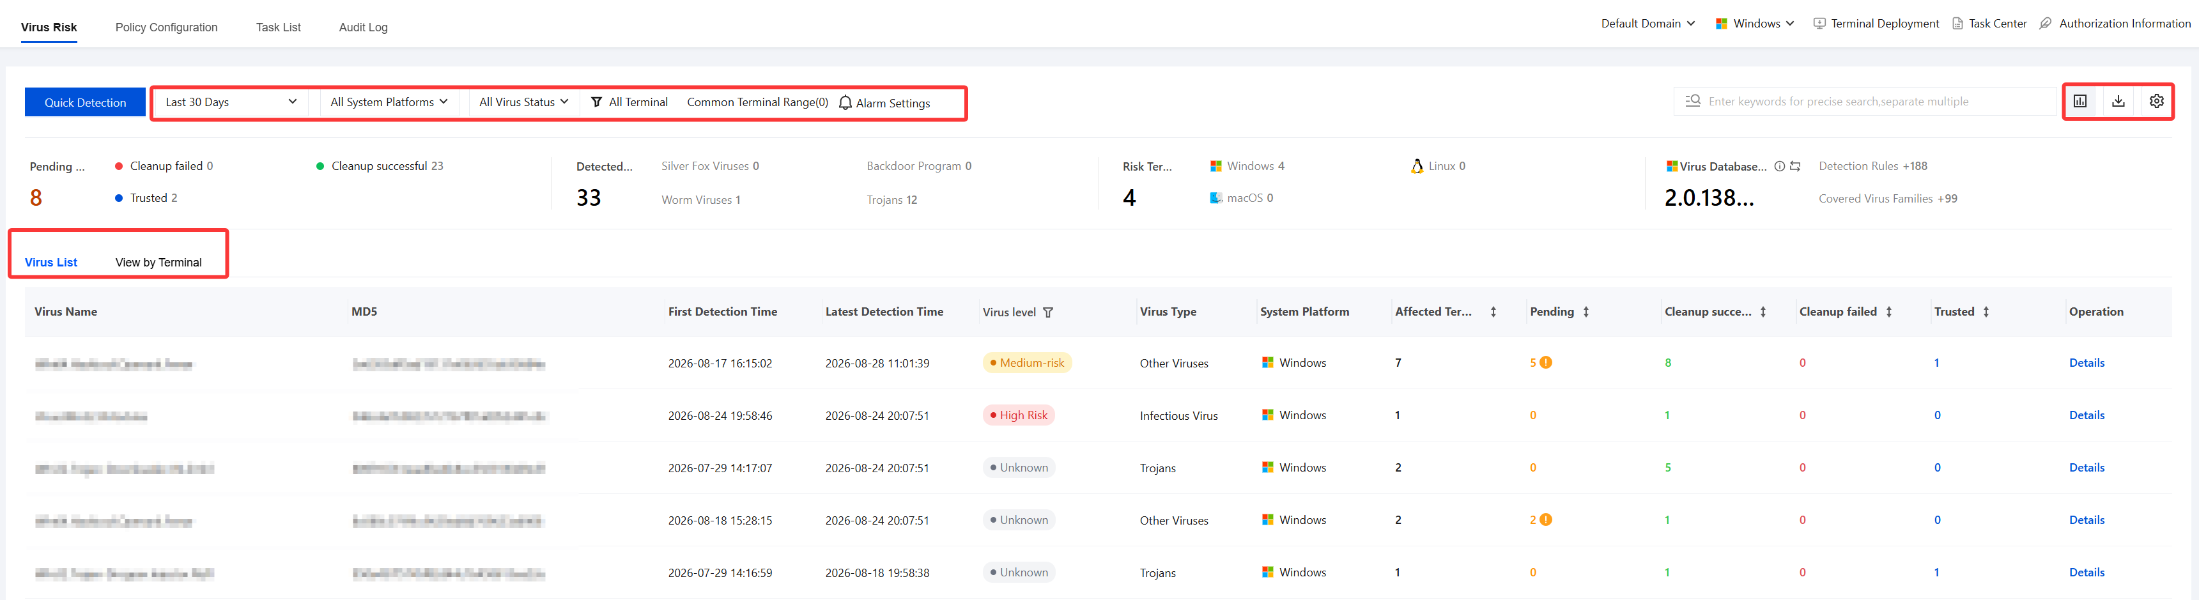Open the gear settings icon
2199x600 pixels.
pos(2156,102)
